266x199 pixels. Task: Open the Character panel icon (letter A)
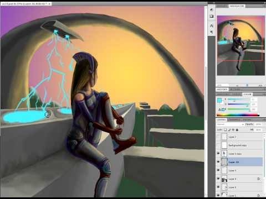point(212,25)
